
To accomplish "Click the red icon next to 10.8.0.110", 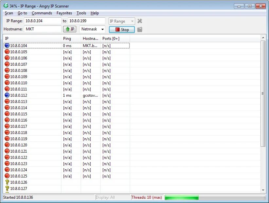I will click(7, 83).
